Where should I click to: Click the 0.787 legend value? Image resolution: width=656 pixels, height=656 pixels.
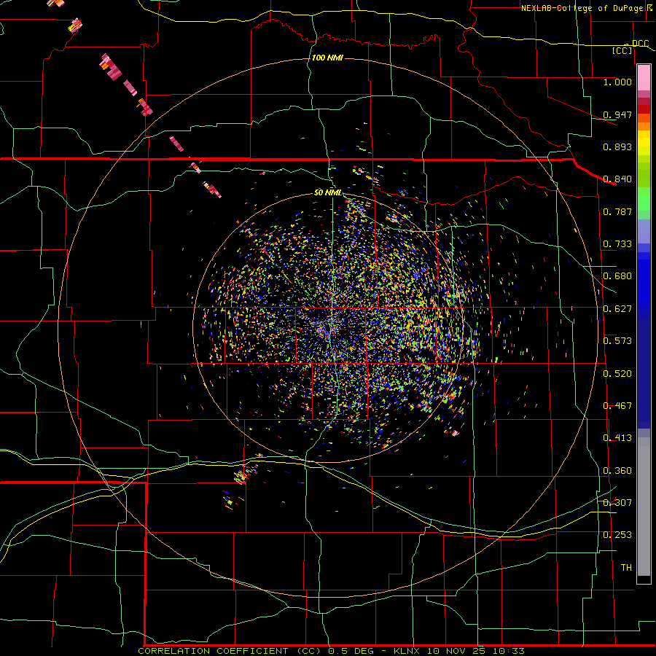click(617, 211)
